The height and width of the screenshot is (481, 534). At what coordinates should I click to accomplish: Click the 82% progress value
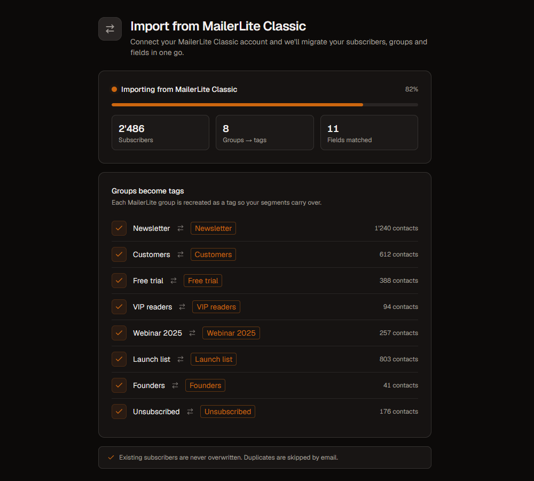coord(411,89)
